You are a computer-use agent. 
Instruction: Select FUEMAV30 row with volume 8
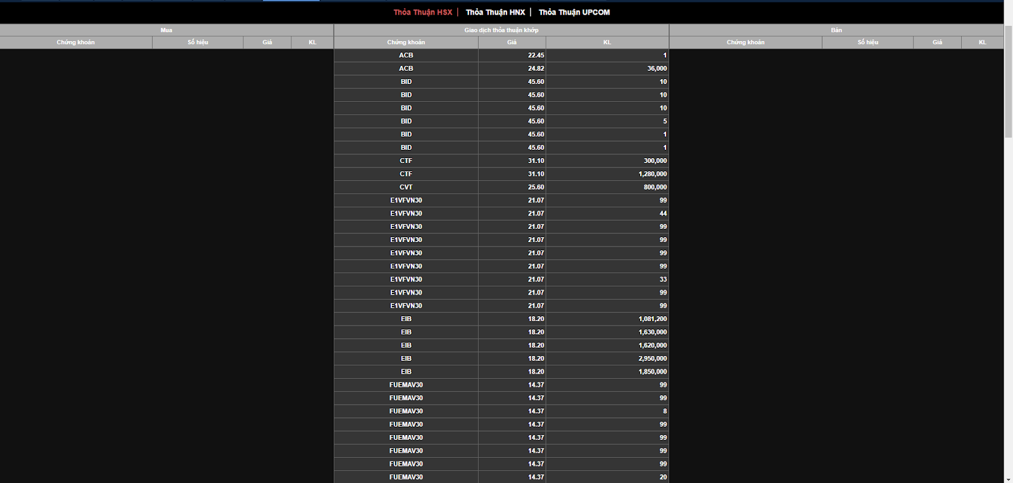pos(501,412)
